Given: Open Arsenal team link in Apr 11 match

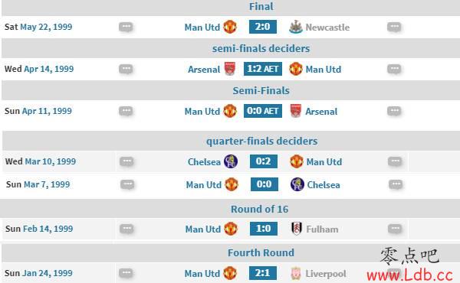Looking at the screenshot, I should (x=321, y=112).
